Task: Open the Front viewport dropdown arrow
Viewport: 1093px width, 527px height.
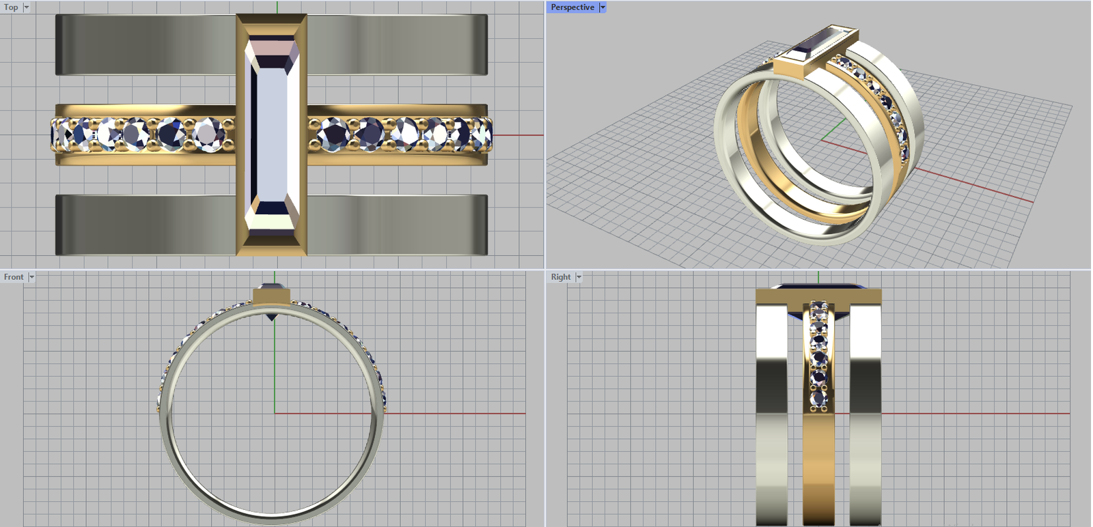Action: (31, 277)
